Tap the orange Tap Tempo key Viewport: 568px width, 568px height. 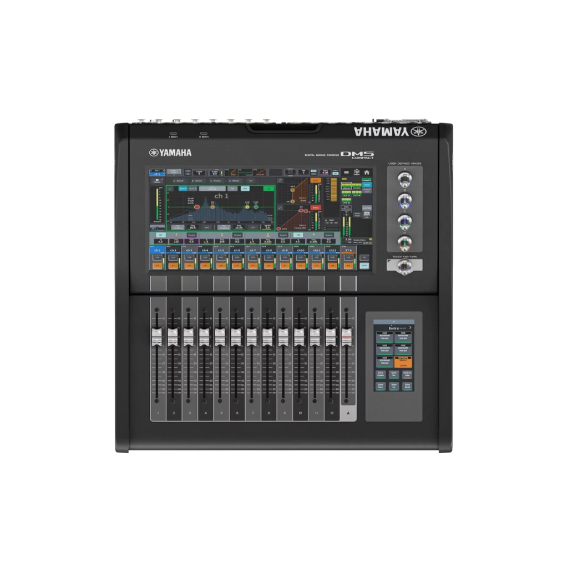[x=403, y=362]
